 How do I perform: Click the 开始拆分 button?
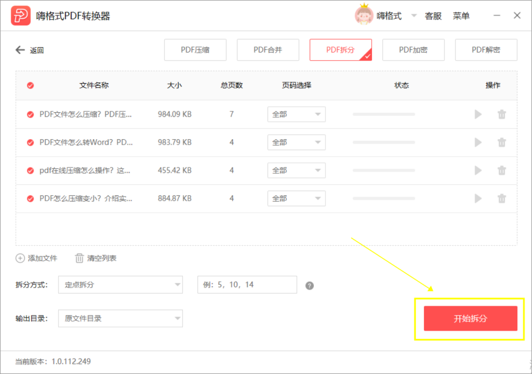coord(470,318)
